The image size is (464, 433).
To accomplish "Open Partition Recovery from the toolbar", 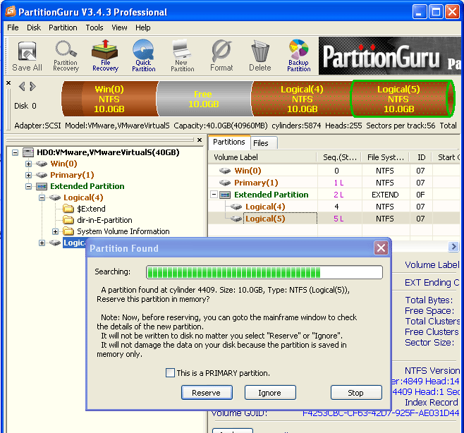I will (x=66, y=56).
